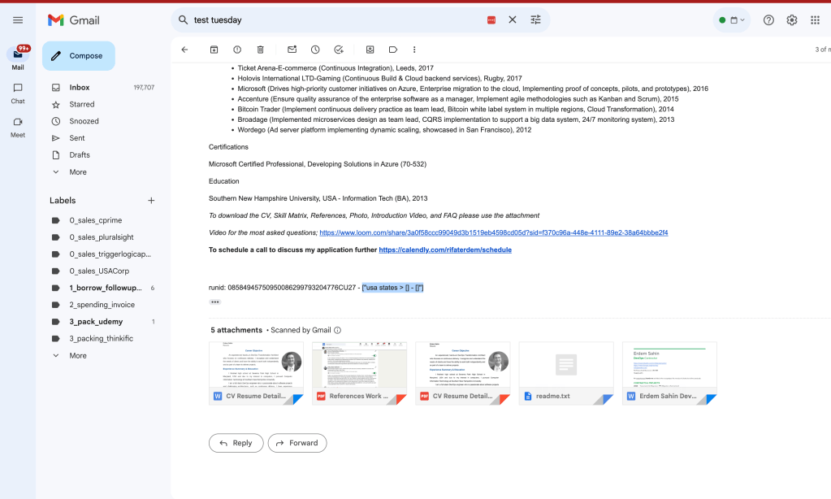Click the Scanned by Gmail info icon

[x=338, y=331]
